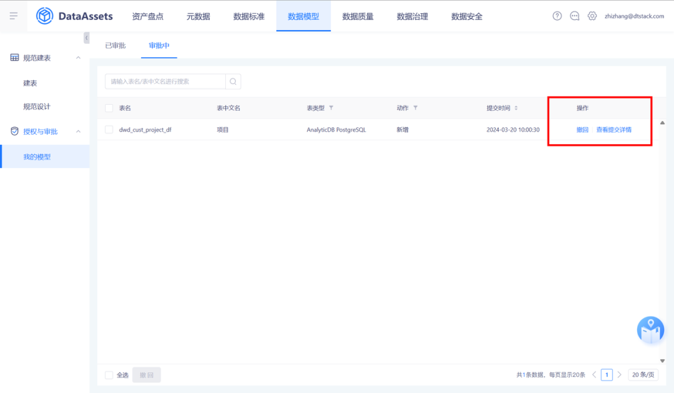This screenshot has height=393, width=674.
Task: Click the message/feedback bubble icon
Action: click(574, 16)
